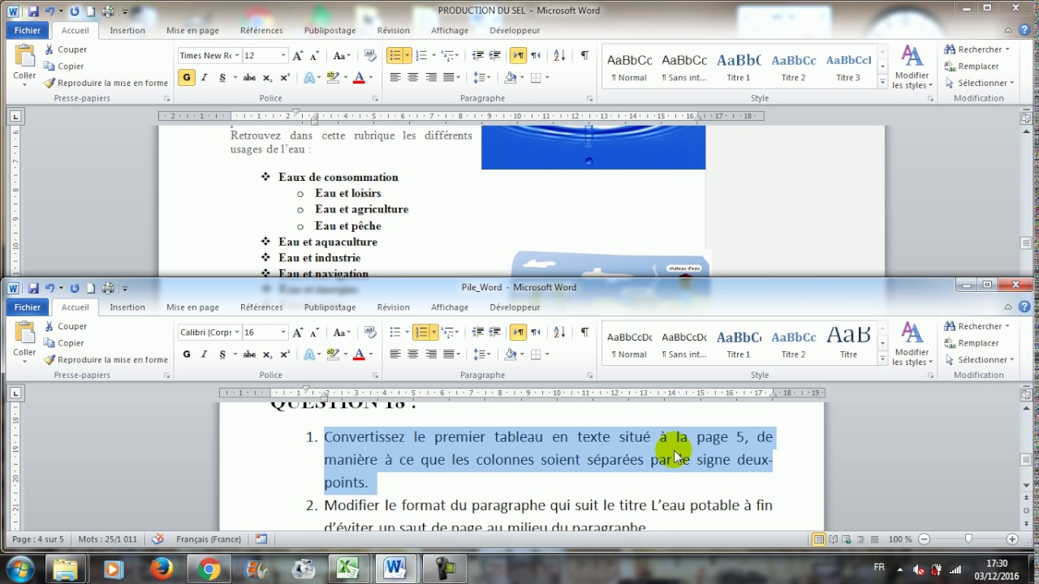The height and width of the screenshot is (584, 1039).
Task: Click Français (France) language in status bar
Action: click(x=209, y=539)
